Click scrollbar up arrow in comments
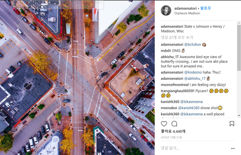The width and height of the screenshot is (241, 155). [239, 23]
